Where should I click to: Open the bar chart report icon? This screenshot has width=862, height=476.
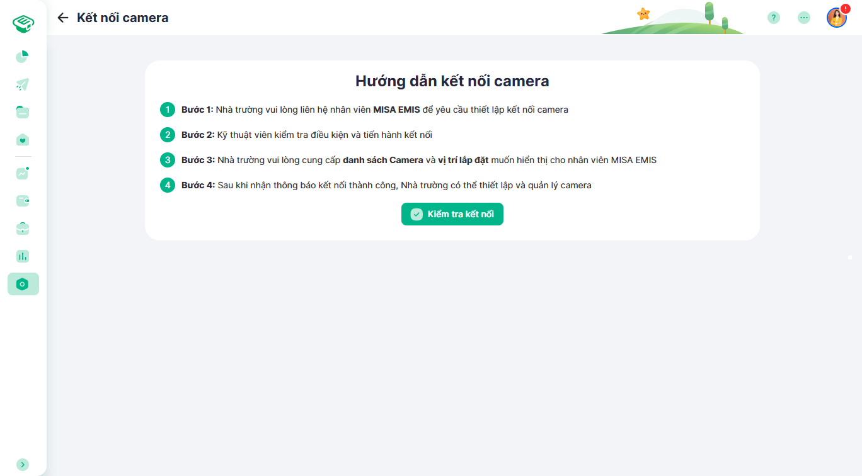23,256
